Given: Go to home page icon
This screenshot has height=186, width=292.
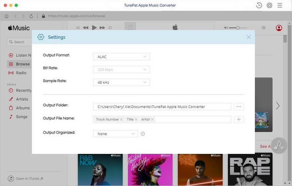Looking at the screenshot, I should pos(7,16).
